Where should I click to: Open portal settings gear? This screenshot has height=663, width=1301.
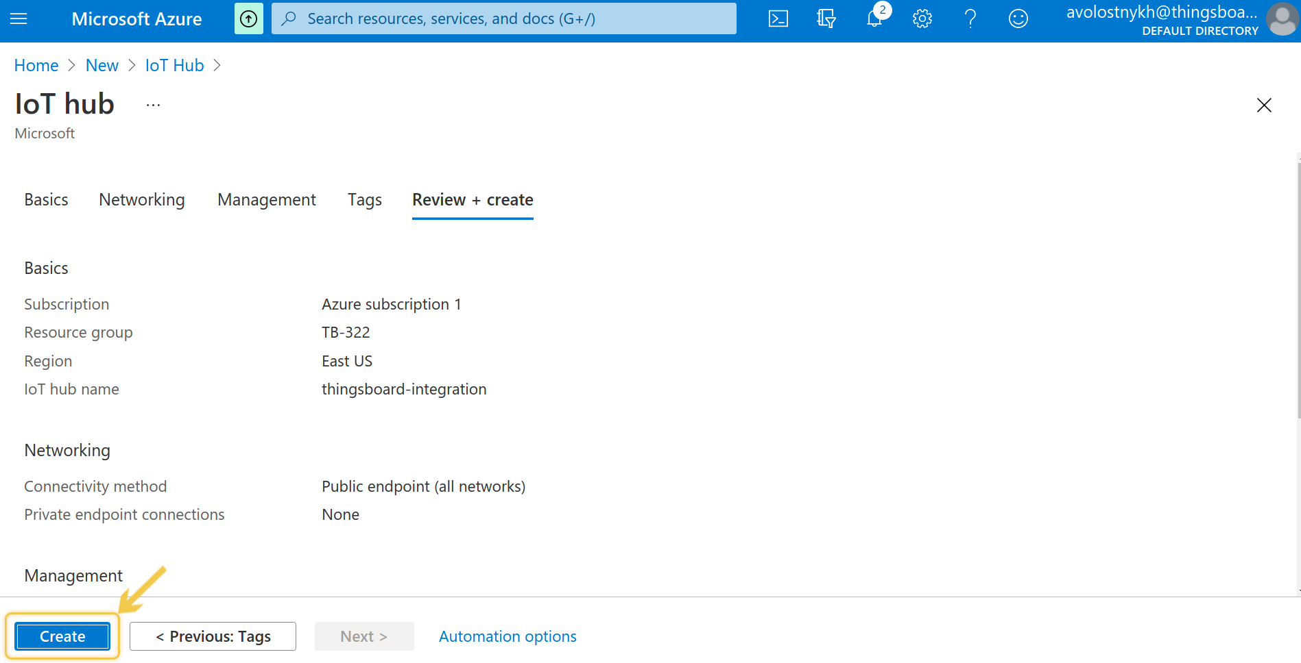pyautogui.click(x=922, y=18)
